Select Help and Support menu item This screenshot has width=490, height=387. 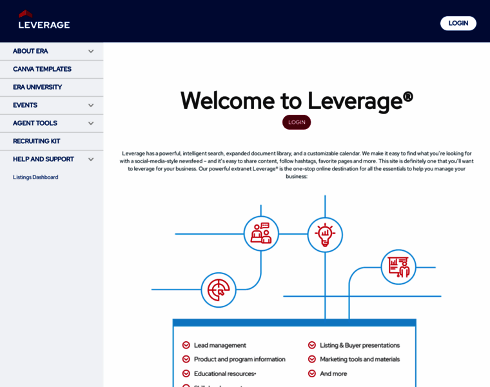(x=43, y=159)
